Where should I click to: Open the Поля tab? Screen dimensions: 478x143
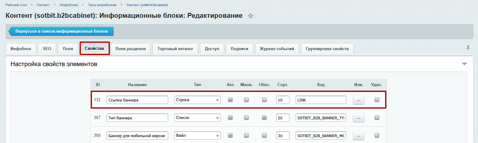(68, 49)
